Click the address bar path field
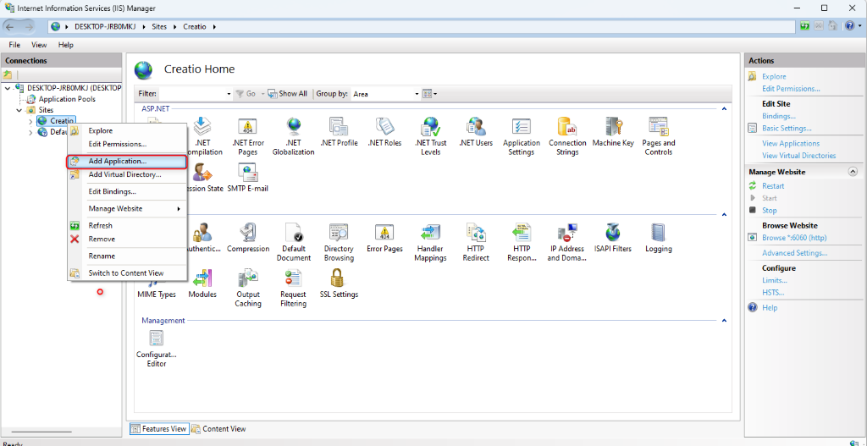Viewport: 867px width, 446px height. [422, 26]
